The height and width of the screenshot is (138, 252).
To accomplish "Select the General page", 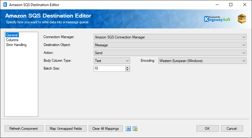I will pos(12,35).
